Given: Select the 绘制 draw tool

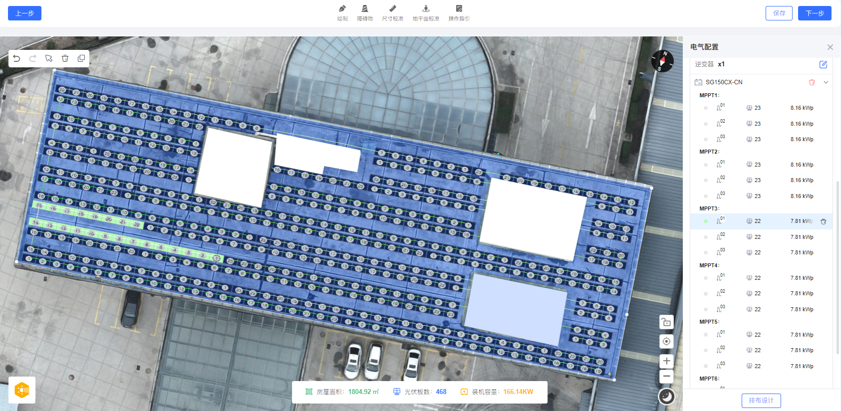Looking at the screenshot, I should coord(342,13).
